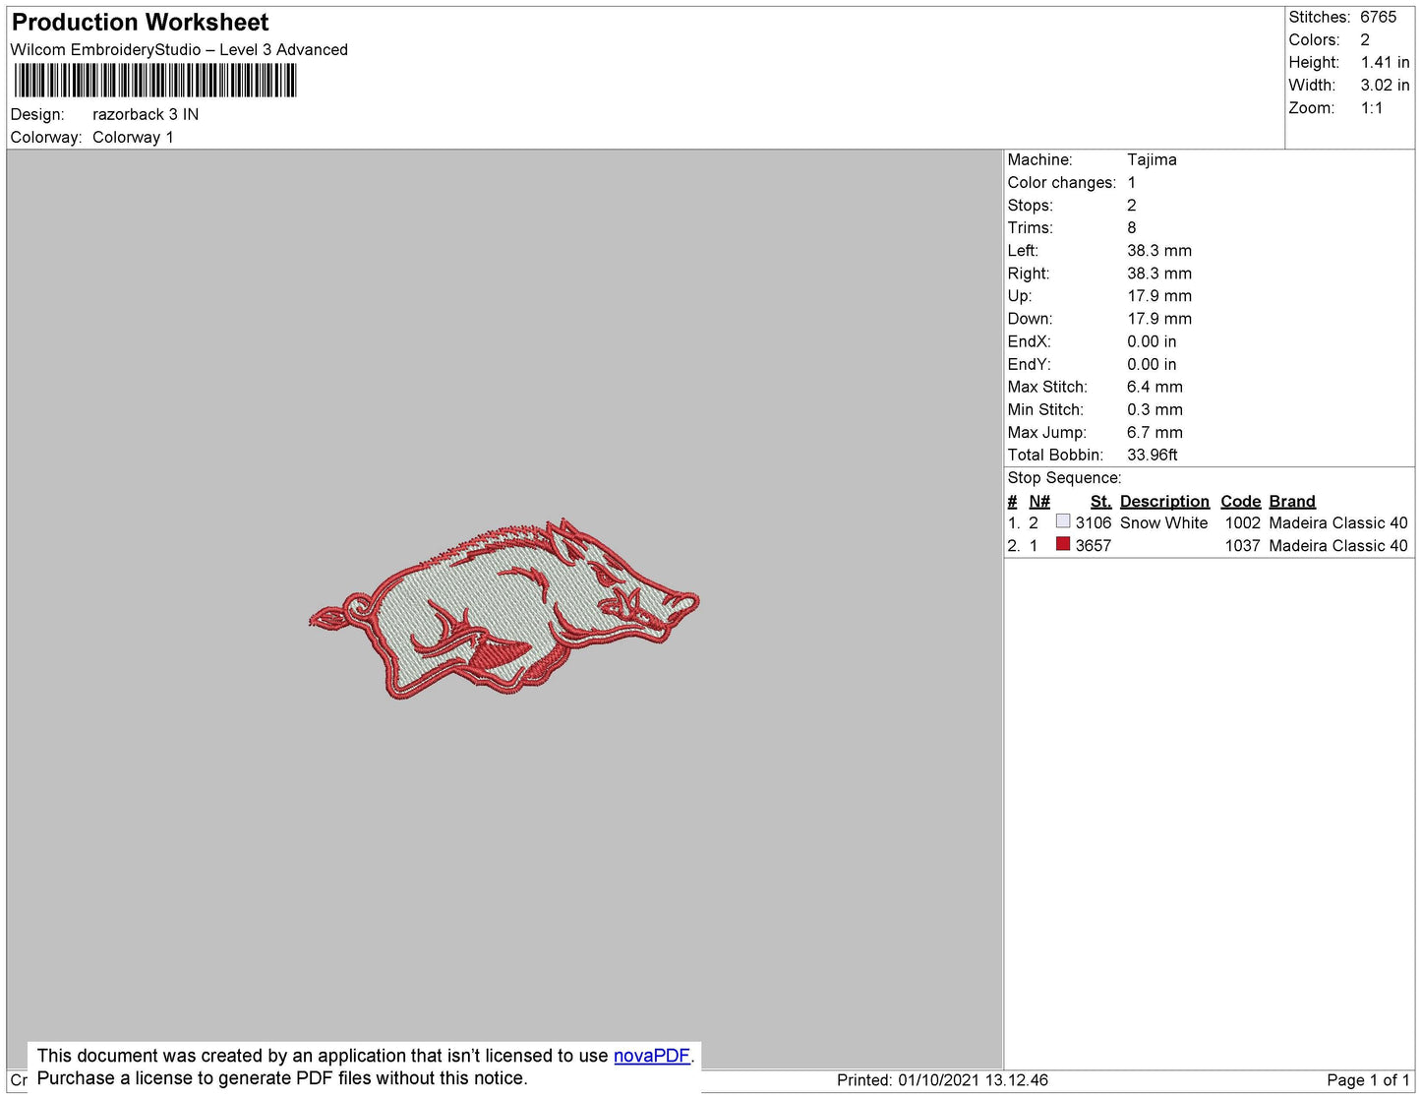Select the Trims value 8
Image resolution: width=1421 pixels, height=1099 pixels.
pyautogui.click(x=1132, y=228)
